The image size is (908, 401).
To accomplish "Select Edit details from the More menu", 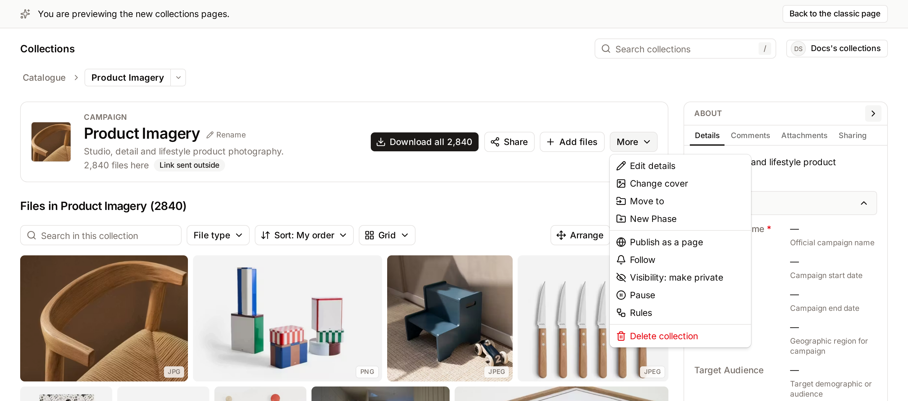I will pos(680,166).
